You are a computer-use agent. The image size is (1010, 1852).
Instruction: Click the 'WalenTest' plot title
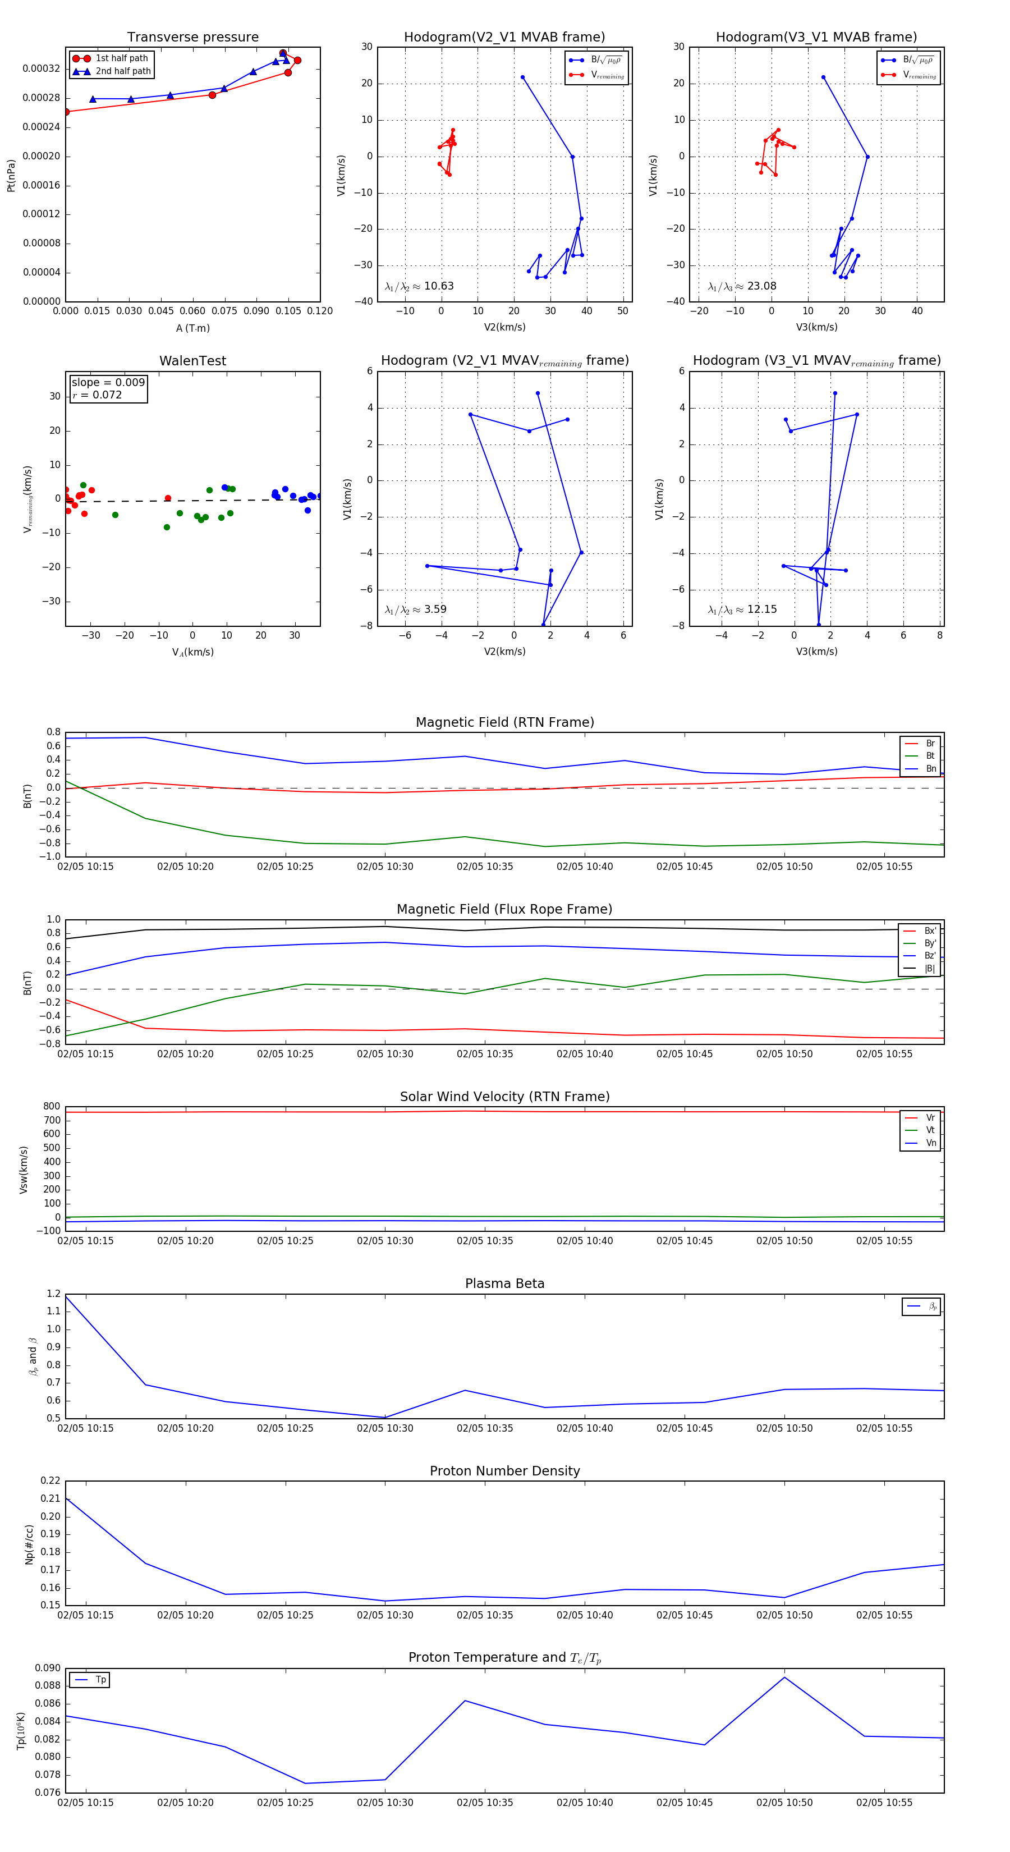pyautogui.click(x=192, y=361)
